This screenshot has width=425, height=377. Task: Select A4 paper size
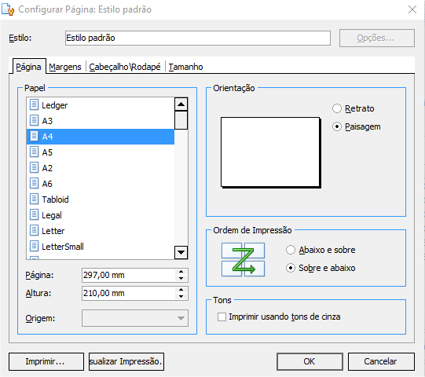pyautogui.click(x=101, y=137)
